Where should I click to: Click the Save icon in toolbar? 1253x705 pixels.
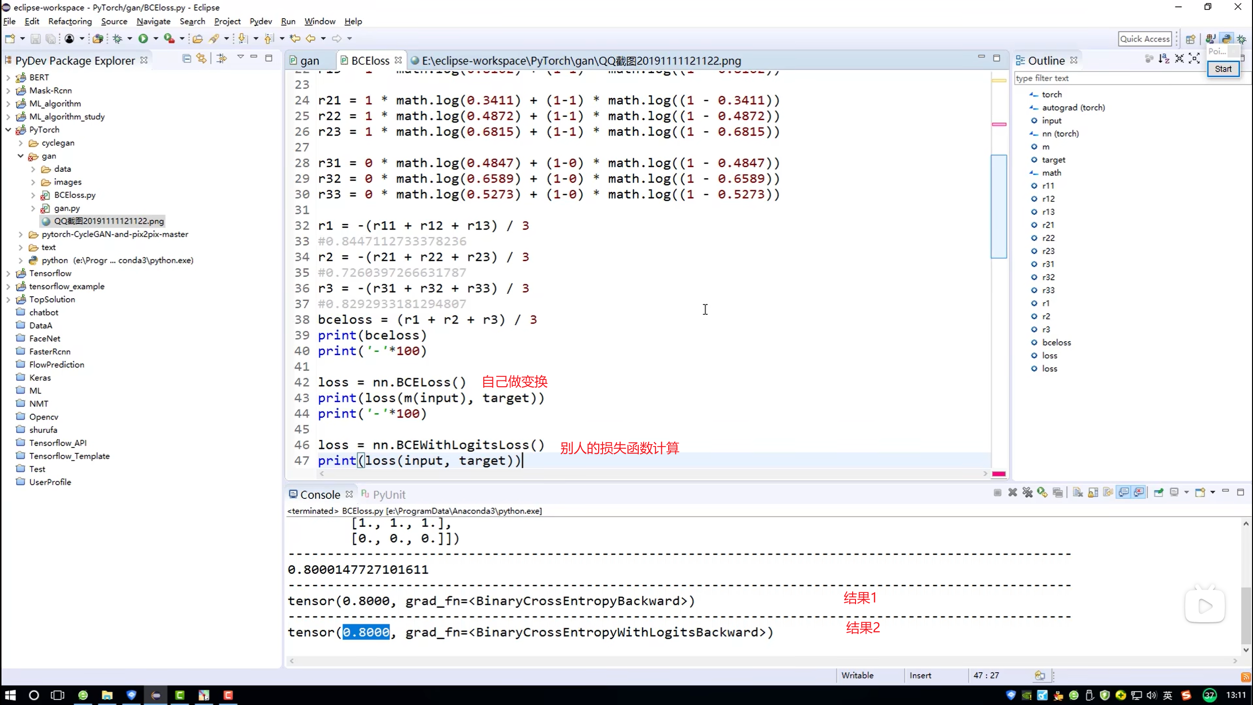point(35,39)
